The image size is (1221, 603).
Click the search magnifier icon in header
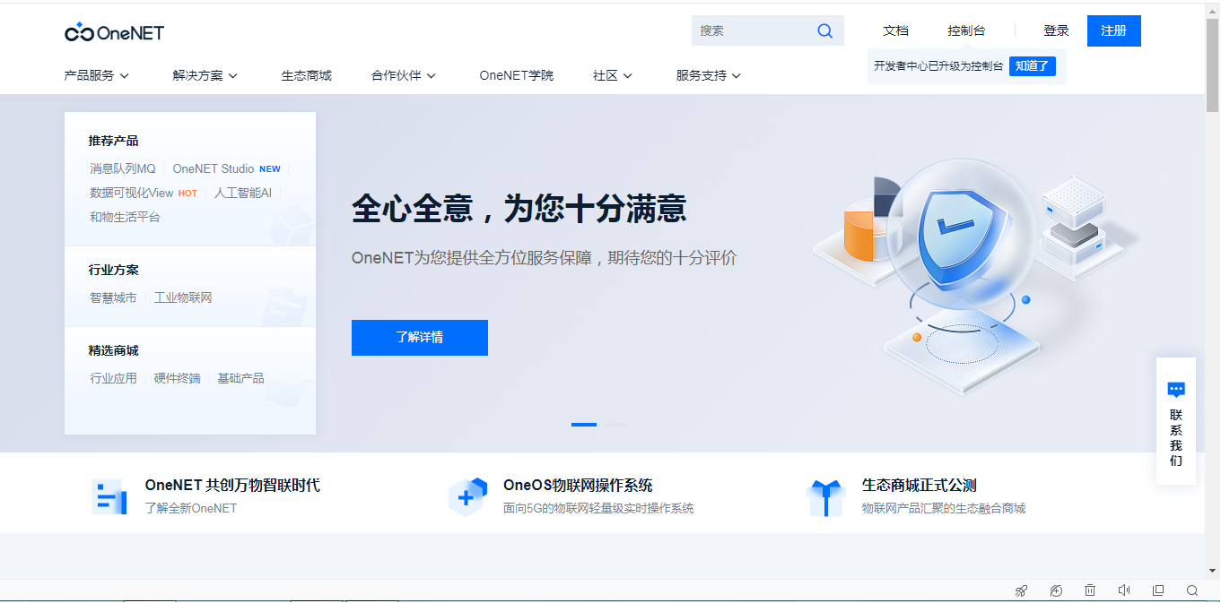[x=824, y=30]
